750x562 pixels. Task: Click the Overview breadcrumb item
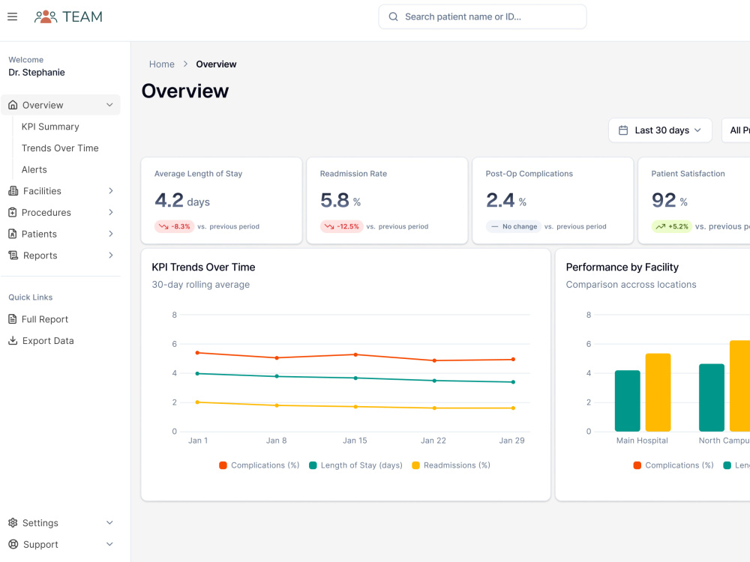pos(216,64)
